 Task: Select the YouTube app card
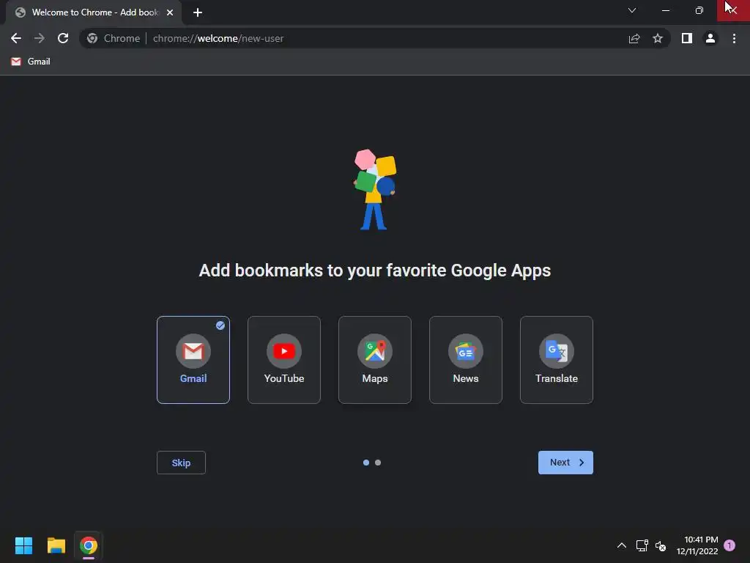(284, 359)
